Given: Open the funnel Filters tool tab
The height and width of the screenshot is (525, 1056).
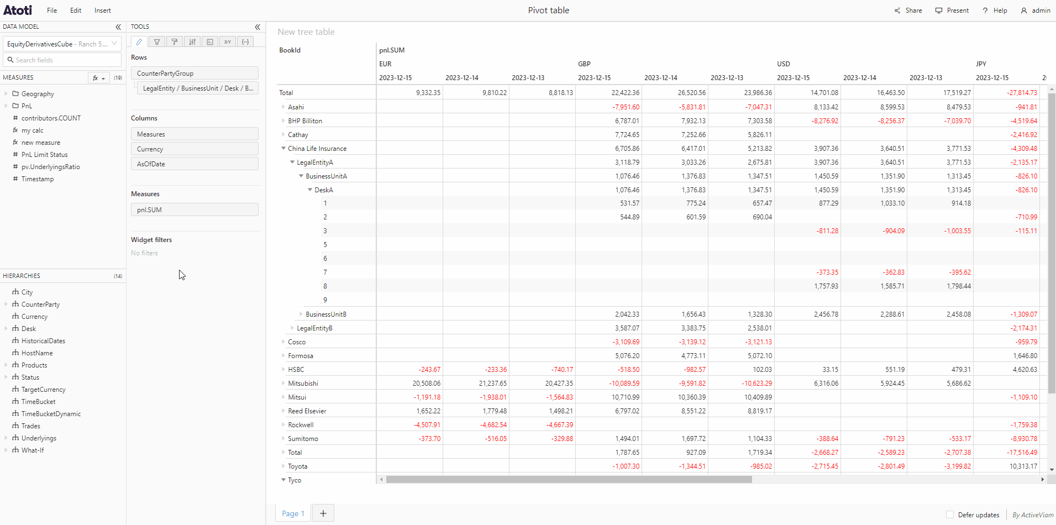Looking at the screenshot, I should coord(157,41).
